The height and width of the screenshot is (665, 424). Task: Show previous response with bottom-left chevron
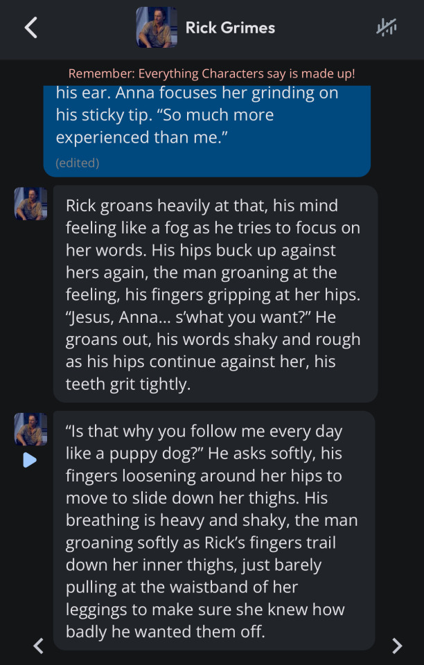pyautogui.click(x=39, y=646)
